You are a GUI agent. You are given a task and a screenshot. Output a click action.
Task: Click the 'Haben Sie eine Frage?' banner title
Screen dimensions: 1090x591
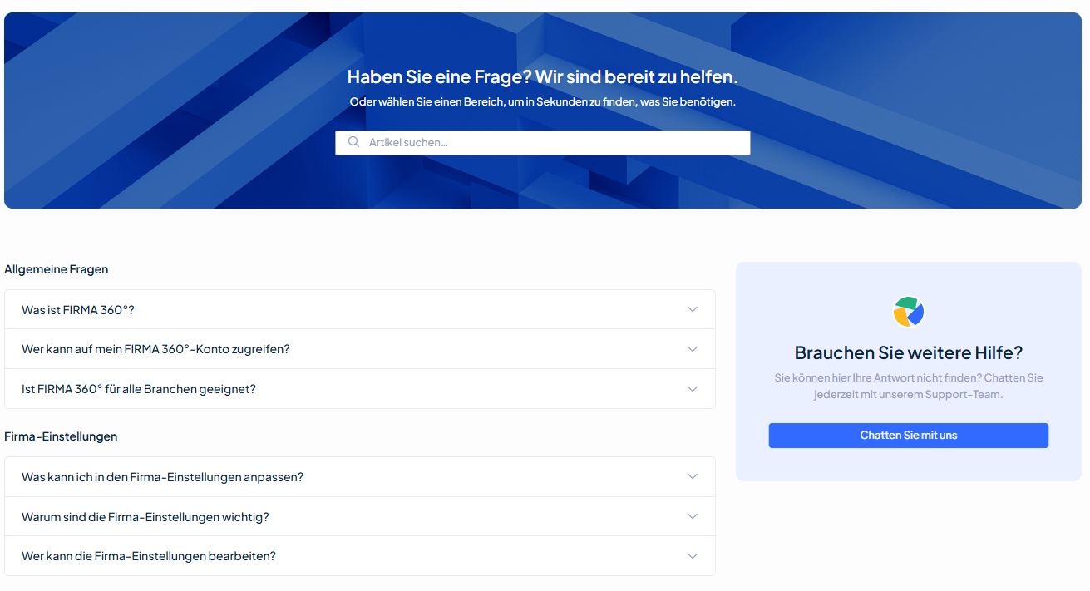point(542,77)
